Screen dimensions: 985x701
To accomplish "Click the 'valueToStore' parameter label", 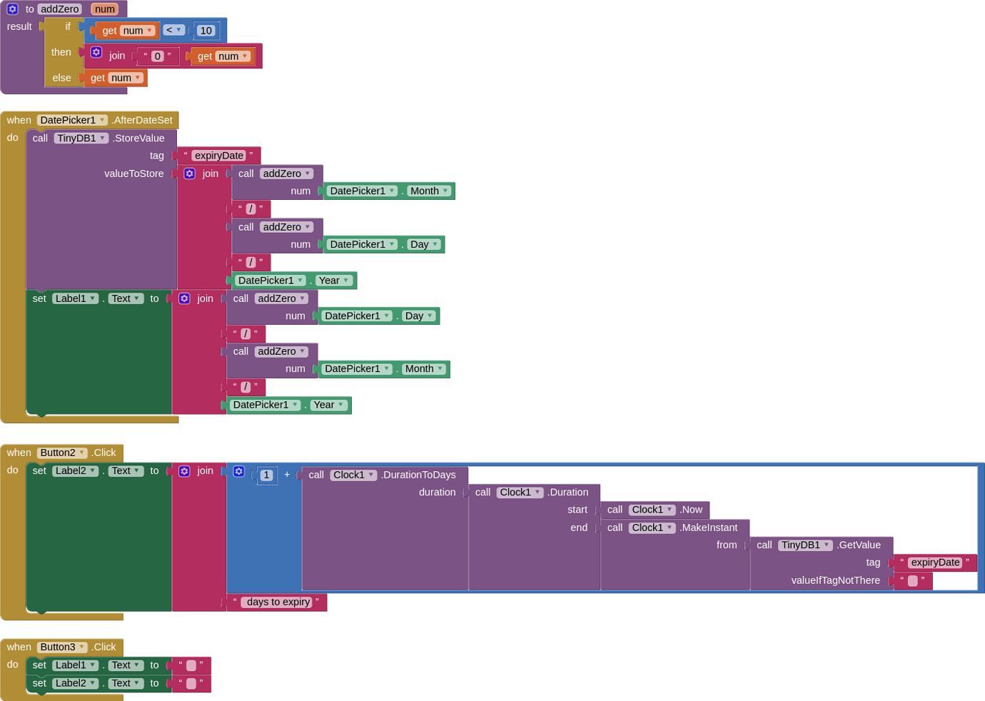I will coord(134,173).
